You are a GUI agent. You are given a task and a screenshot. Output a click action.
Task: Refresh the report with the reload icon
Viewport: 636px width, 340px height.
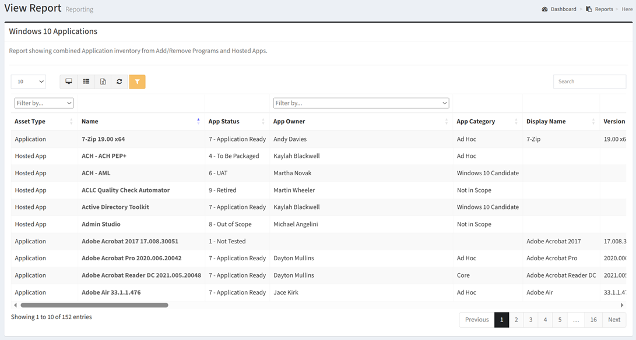[x=120, y=82]
